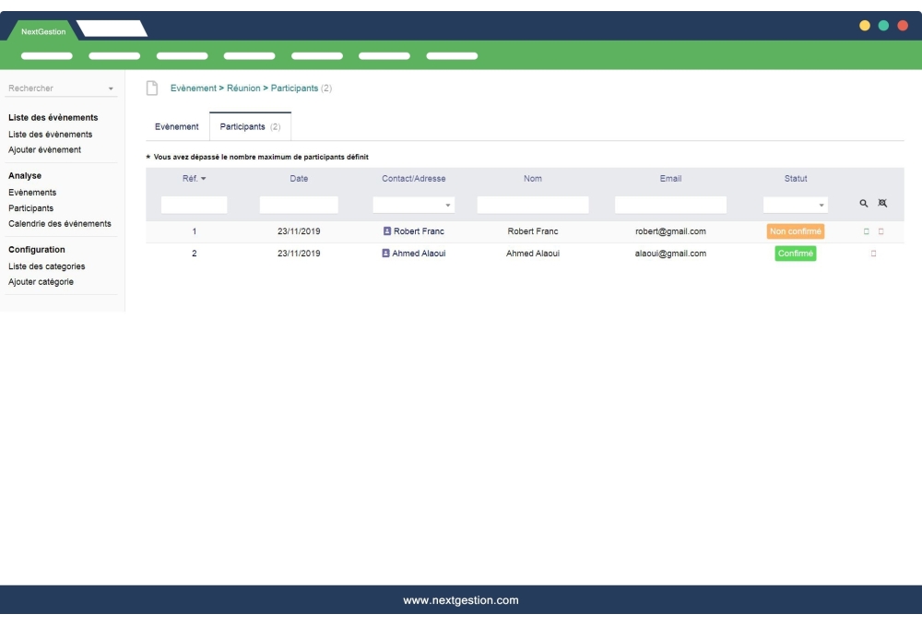Click the crossed magnifier clear-filters icon
This screenshot has width=922, height=626.
(x=881, y=203)
